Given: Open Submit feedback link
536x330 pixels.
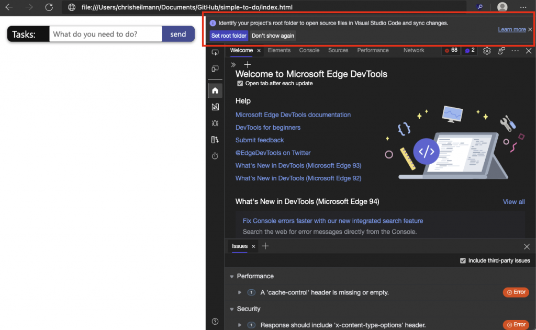Looking at the screenshot, I should [260, 140].
